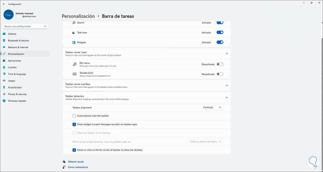This screenshot has height=172, width=323.
Task: Turn off the Widgets toggle
Action: 220,42
